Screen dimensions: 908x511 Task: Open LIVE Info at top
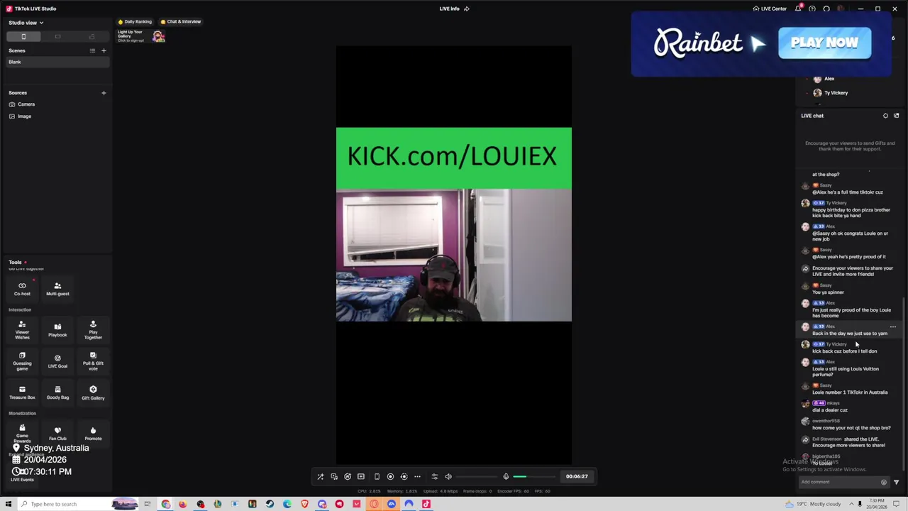(x=454, y=9)
